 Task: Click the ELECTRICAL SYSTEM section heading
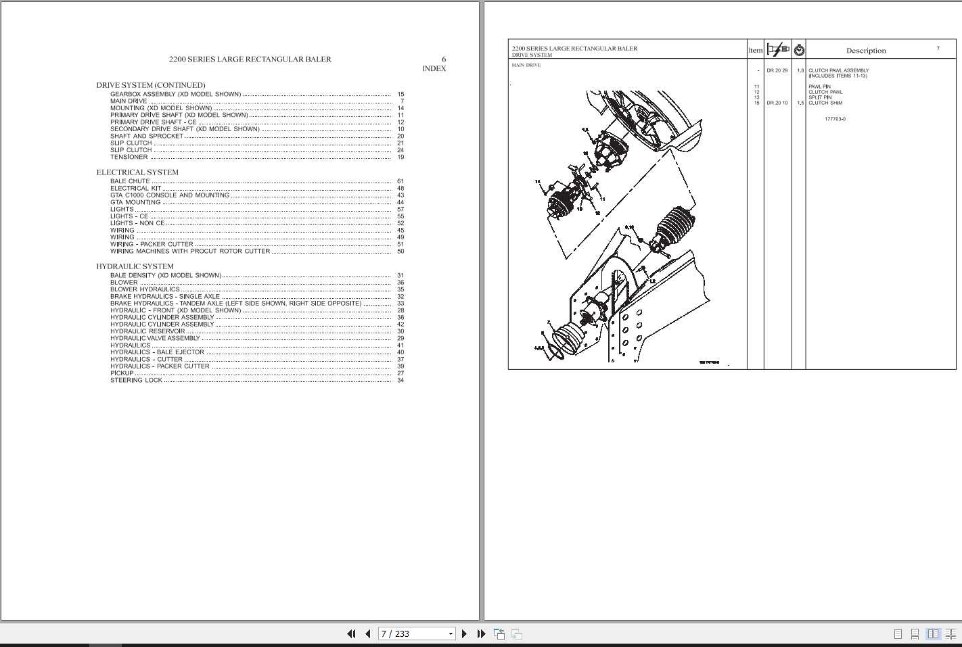pyautogui.click(x=137, y=172)
